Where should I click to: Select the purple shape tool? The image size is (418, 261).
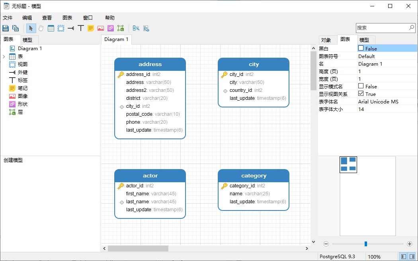[x=111, y=28]
